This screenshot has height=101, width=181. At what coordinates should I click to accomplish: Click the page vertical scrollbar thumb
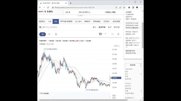click(143, 35)
